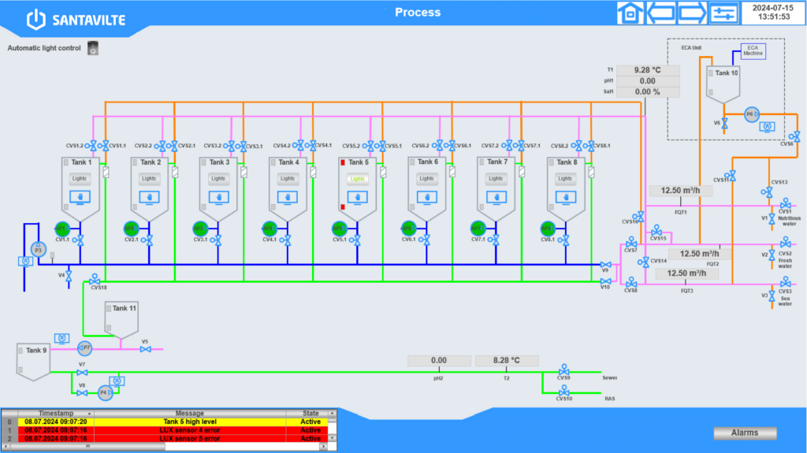Click the T2 temperature value 8.28 °C

point(507,360)
